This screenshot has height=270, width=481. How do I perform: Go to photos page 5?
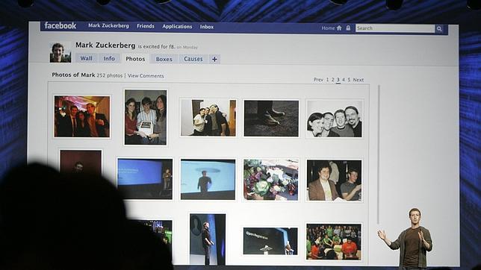pyautogui.click(x=349, y=80)
